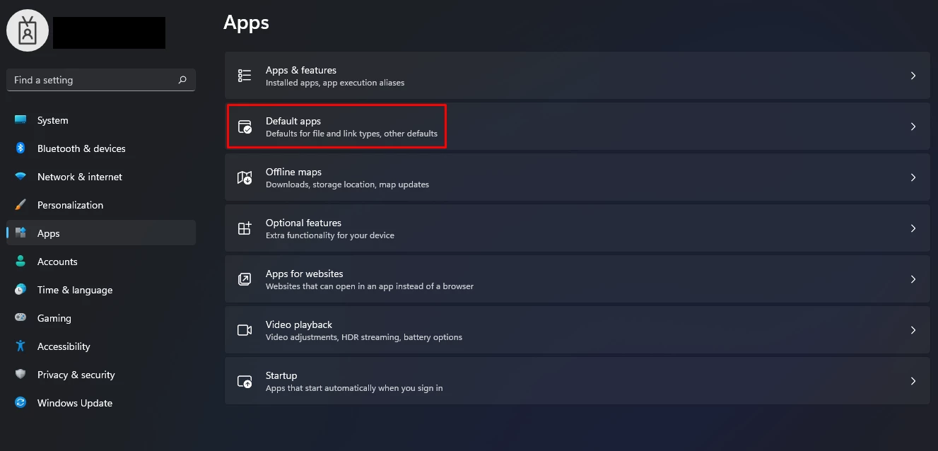This screenshot has height=451, width=938.
Task: Click the Default apps icon
Action: [245, 127]
